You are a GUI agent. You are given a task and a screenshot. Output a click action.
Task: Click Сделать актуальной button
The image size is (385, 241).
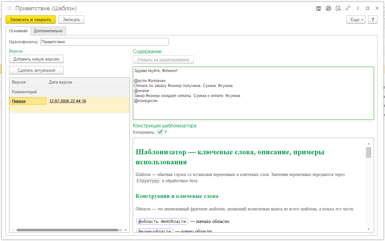[36, 70]
